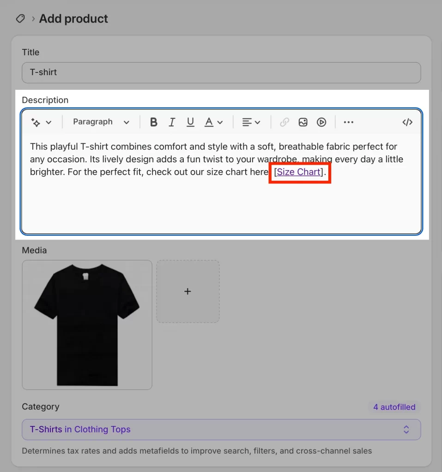Click the tax rates helper text
The height and width of the screenshot is (472, 442).
197,451
